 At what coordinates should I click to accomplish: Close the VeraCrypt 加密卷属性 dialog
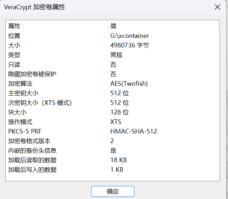click(217, 7)
